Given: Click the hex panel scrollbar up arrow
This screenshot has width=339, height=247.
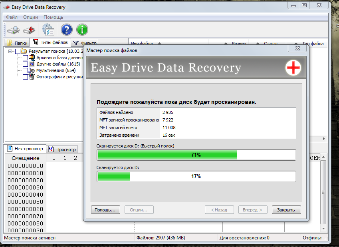Looking at the screenshot, I should point(323,157).
